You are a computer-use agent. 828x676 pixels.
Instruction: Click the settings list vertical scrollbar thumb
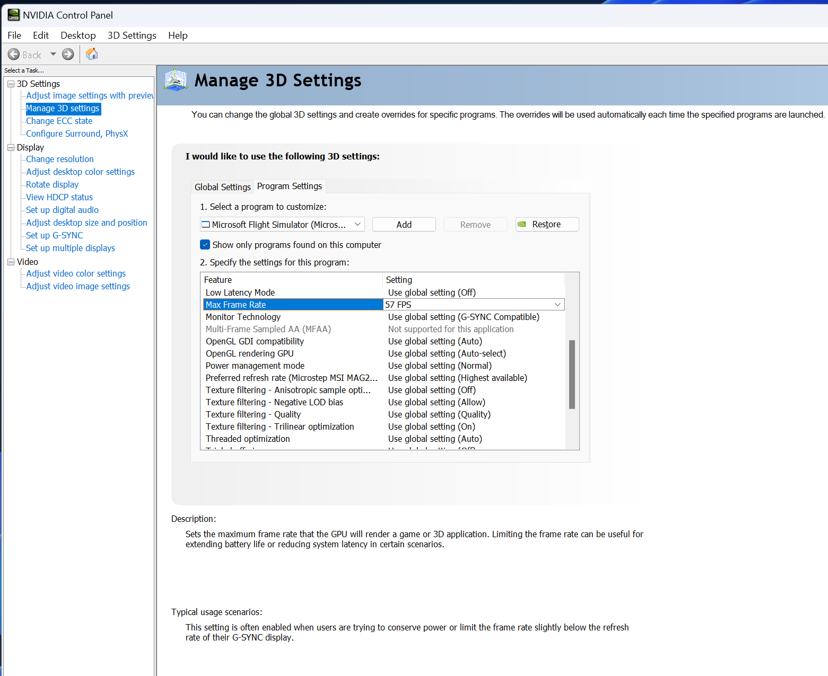[572, 375]
